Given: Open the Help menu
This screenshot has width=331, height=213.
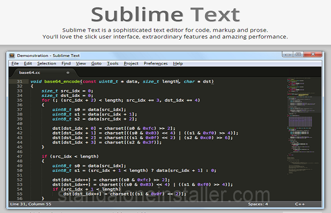Looking at the screenshot, I should click(x=178, y=63).
